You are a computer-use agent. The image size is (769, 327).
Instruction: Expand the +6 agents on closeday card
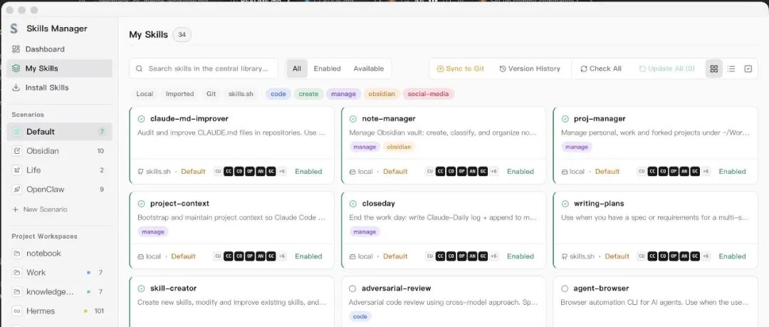tap(494, 256)
